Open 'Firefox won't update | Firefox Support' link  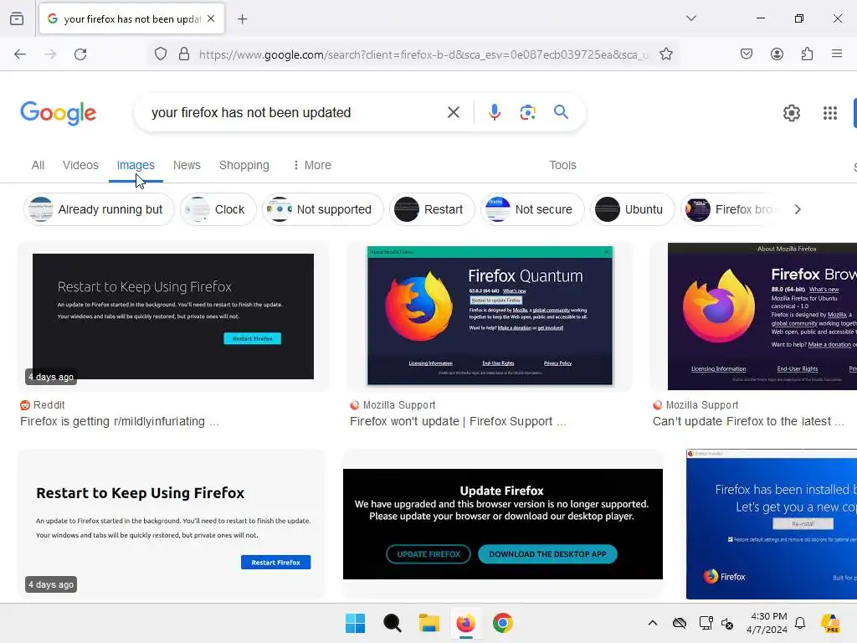tap(458, 422)
